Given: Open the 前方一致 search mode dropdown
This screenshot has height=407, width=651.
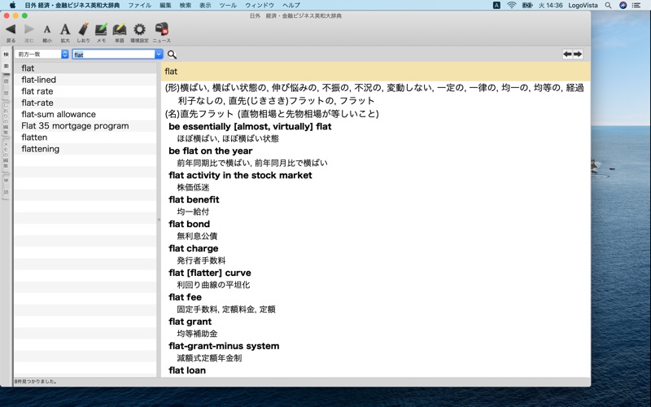Looking at the screenshot, I should tap(42, 54).
